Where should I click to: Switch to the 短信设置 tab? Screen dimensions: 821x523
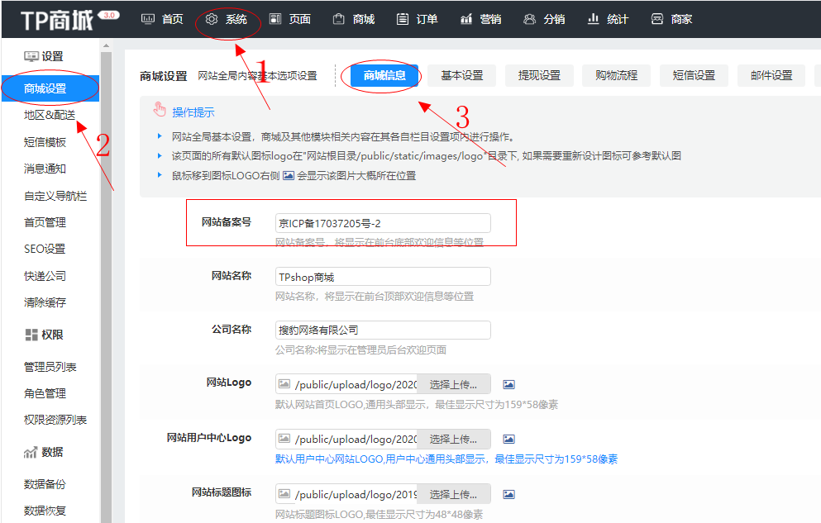693,75
